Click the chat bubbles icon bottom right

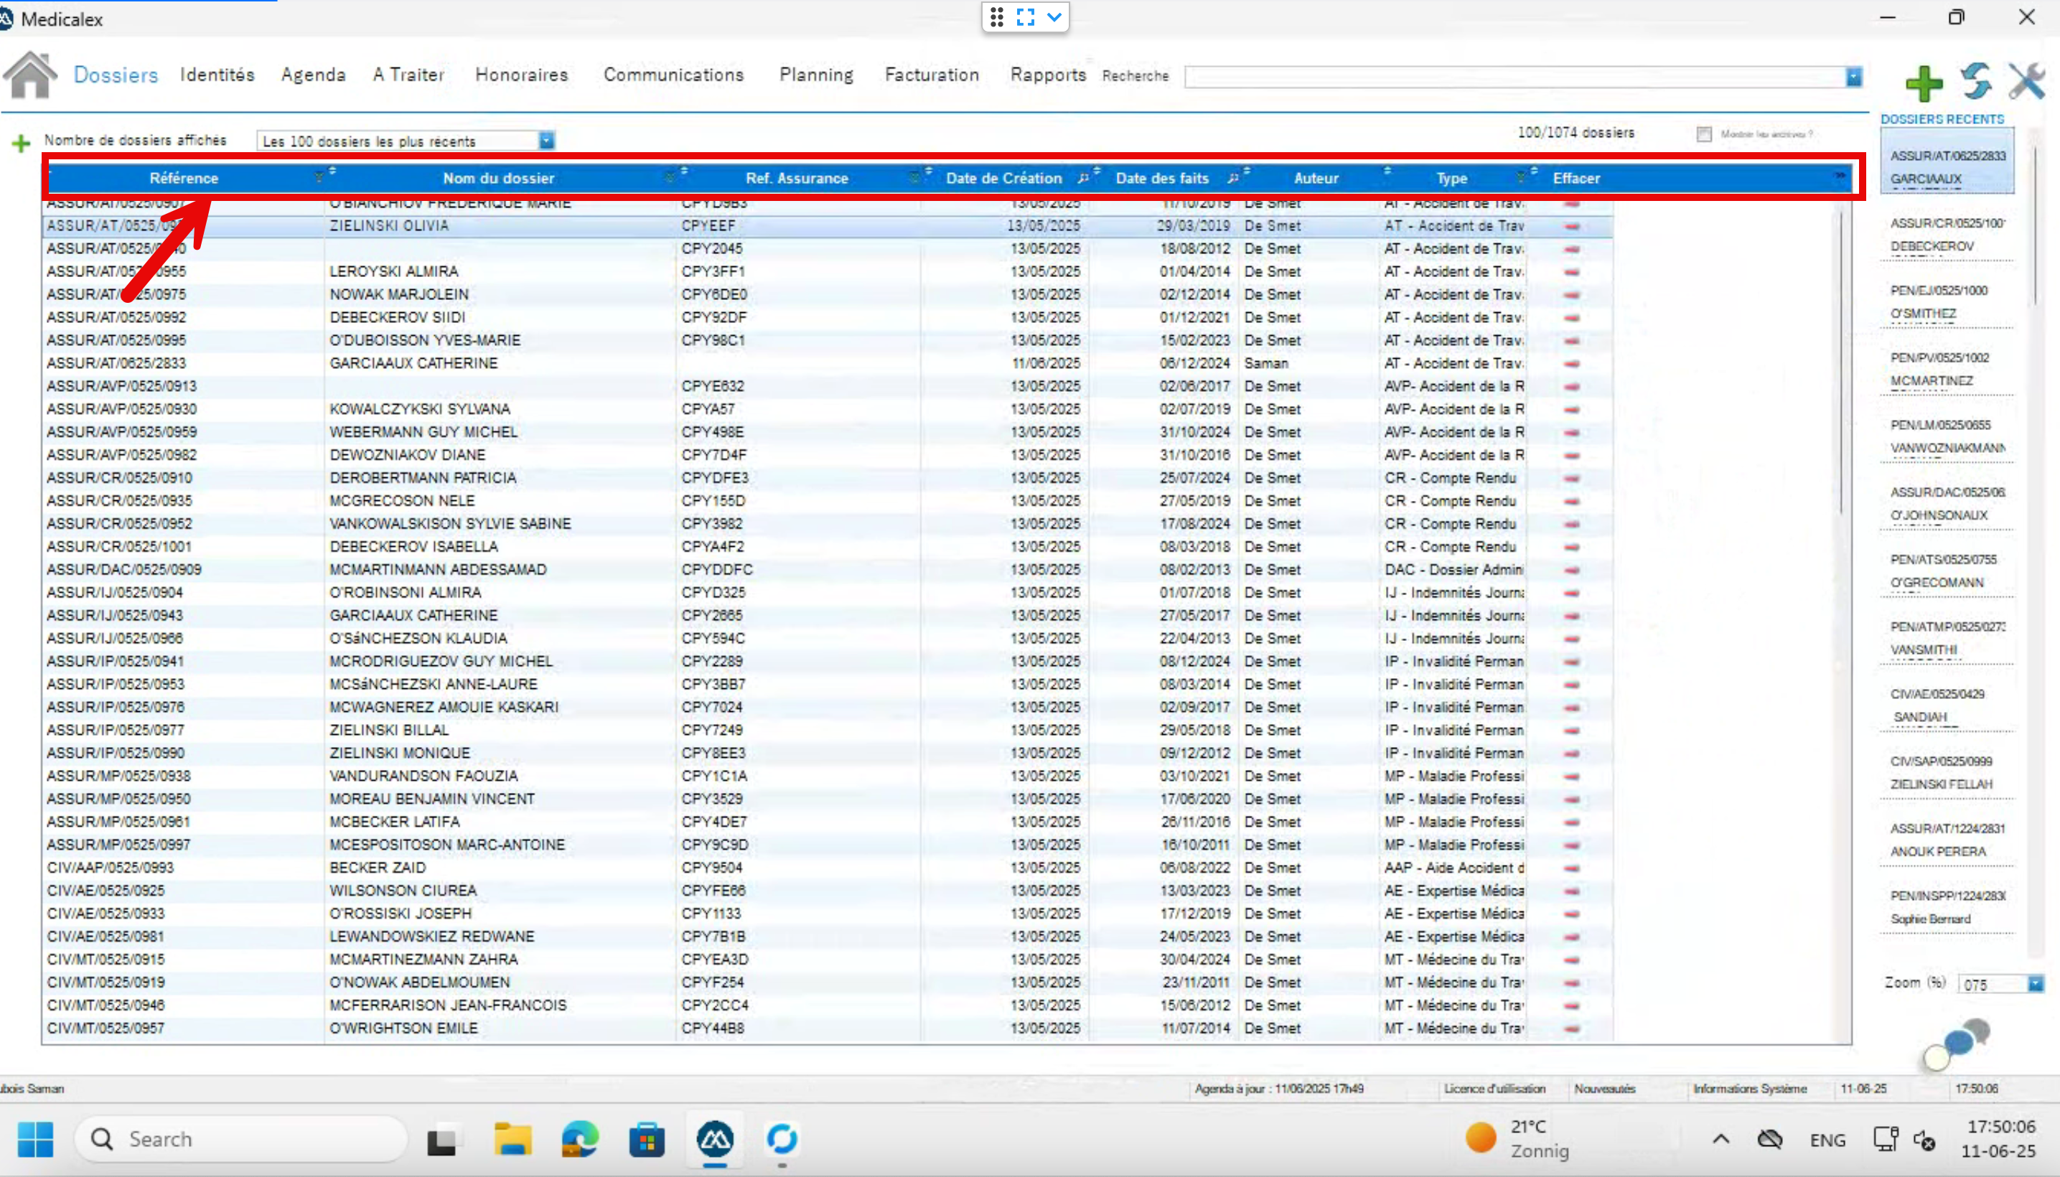pyautogui.click(x=1957, y=1044)
